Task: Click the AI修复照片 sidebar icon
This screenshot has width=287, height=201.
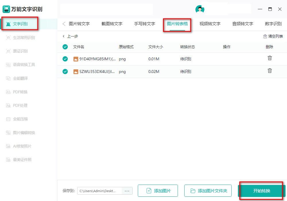Action: pyautogui.click(x=8, y=146)
